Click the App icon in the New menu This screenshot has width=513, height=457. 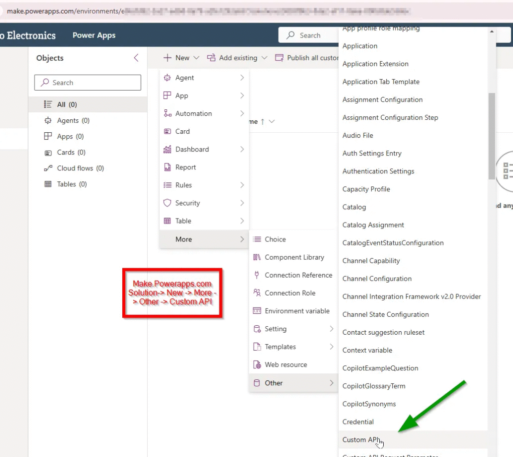coord(167,96)
